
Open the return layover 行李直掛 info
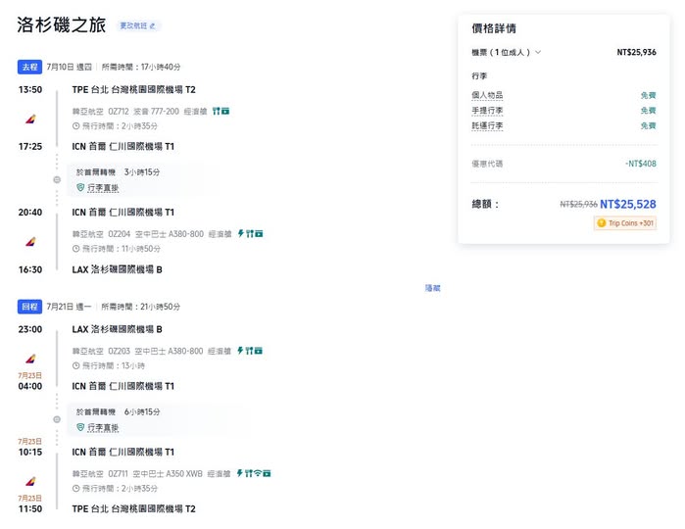[103, 427]
